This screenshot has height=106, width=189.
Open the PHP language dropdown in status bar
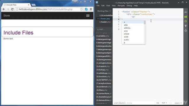click(x=164, y=103)
